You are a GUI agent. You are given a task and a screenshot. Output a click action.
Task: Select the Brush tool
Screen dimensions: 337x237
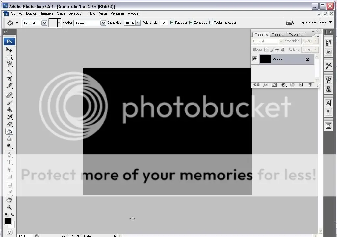[9, 103]
